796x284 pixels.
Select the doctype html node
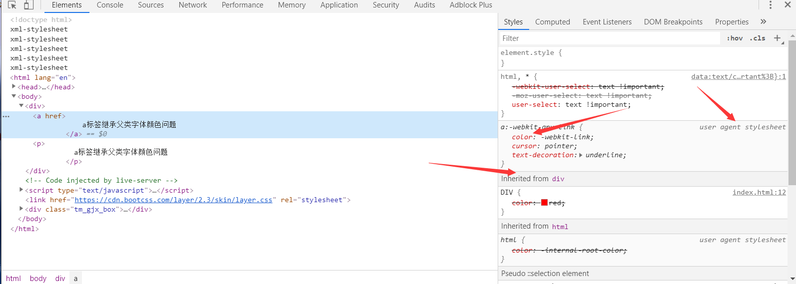click(x=41, y=19)
